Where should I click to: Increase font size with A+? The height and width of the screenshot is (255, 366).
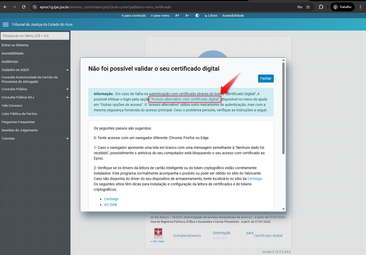pyautogui.click(x=177, y=15)
